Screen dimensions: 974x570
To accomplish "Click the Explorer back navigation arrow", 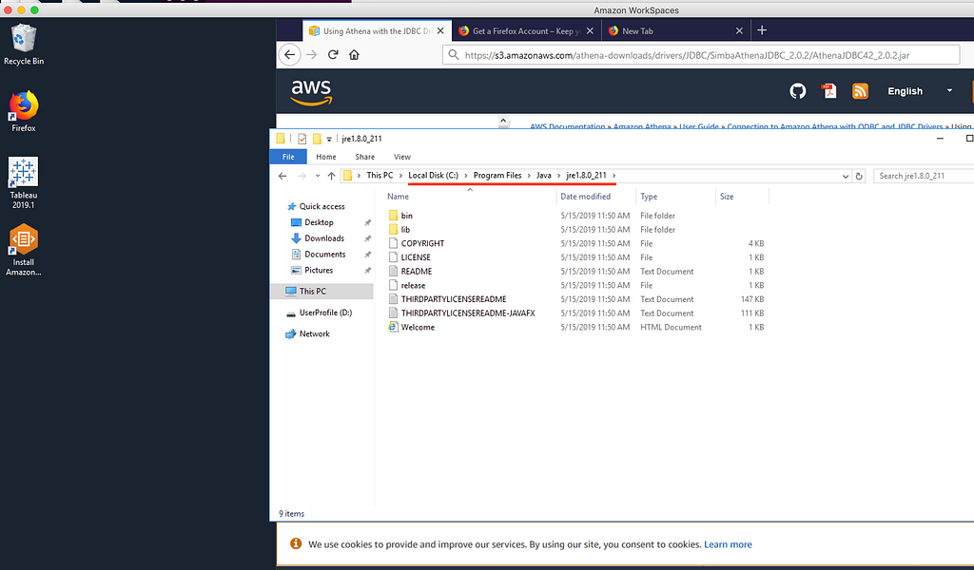I will tap(282, 176).
